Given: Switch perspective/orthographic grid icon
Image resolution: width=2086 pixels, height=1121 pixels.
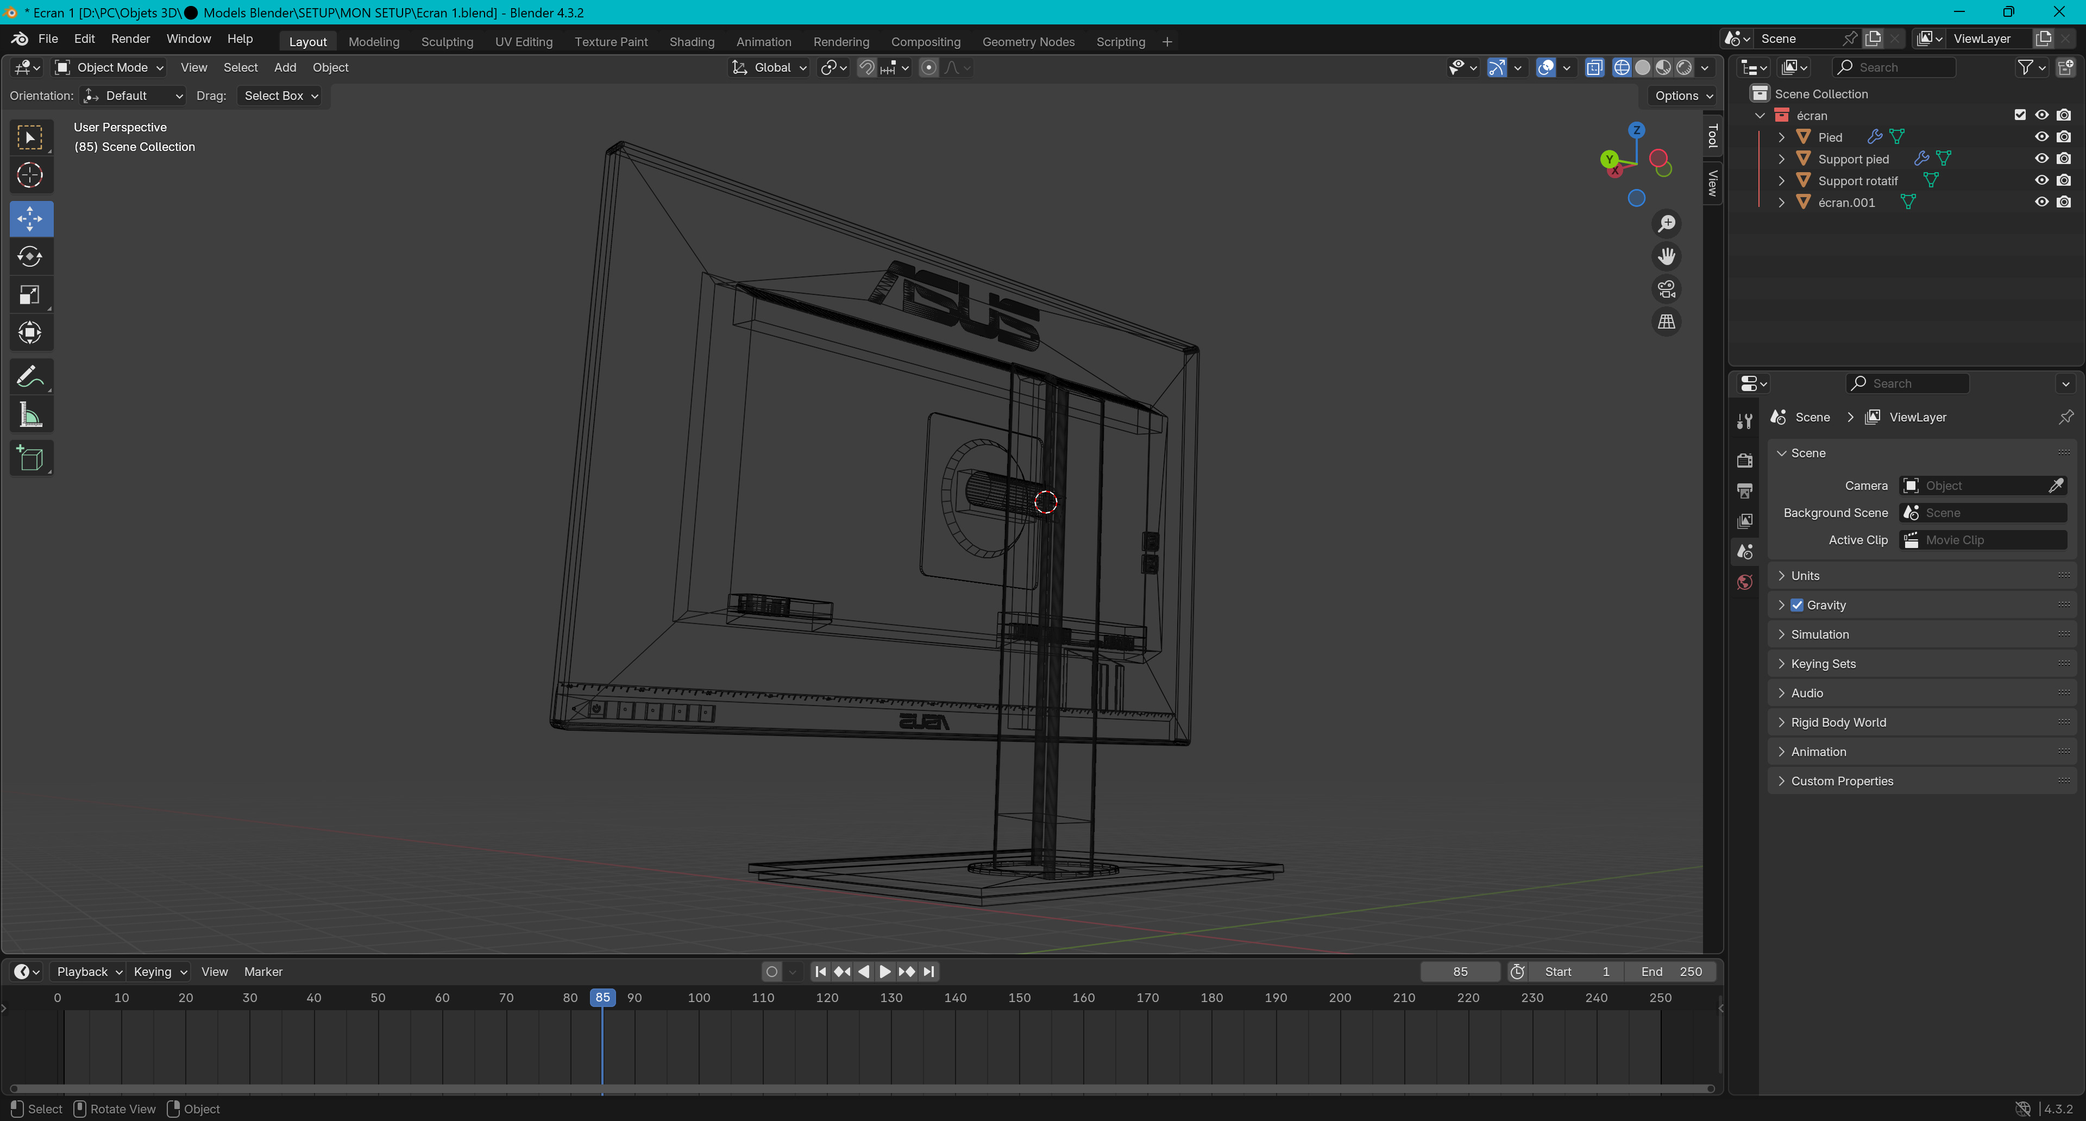Looking at the screenshot, I should pyautogui.click(x=1667, y=322).
